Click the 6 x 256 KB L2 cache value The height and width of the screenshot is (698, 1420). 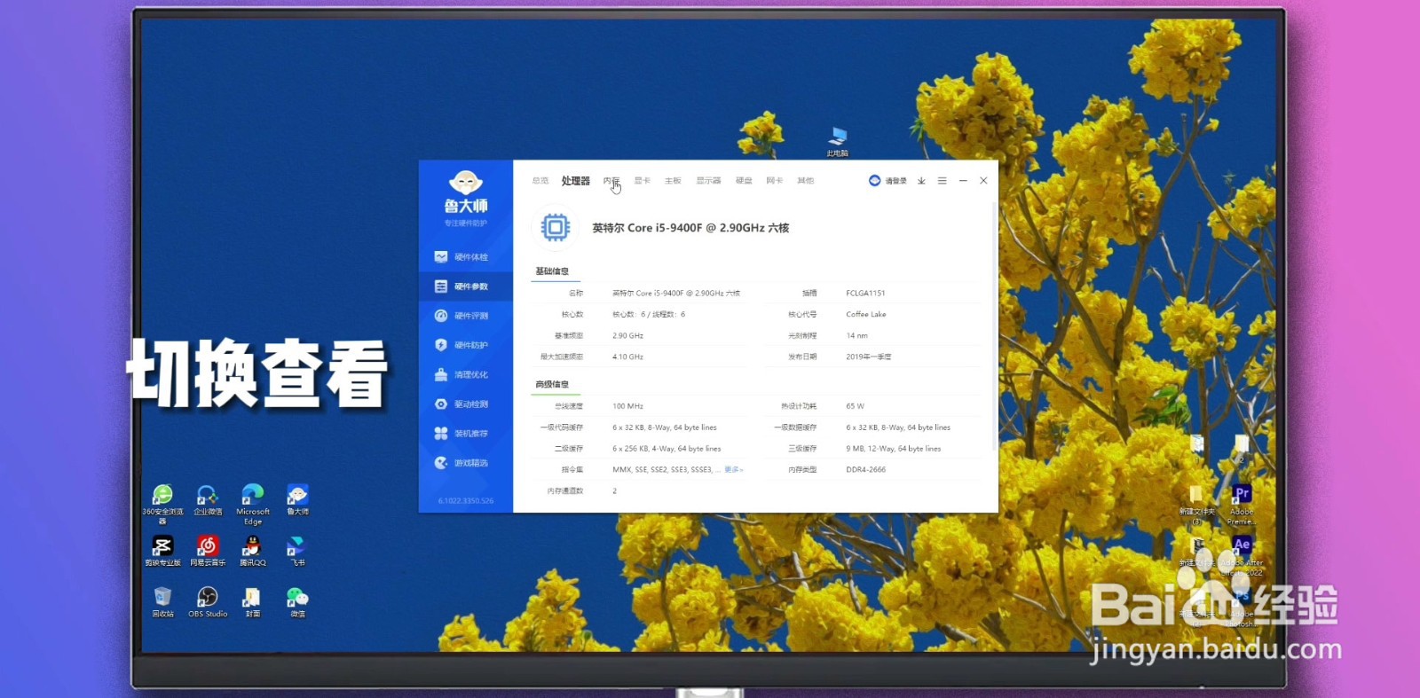[667, 449]
